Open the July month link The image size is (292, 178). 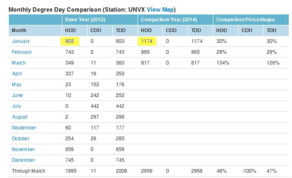16,106
